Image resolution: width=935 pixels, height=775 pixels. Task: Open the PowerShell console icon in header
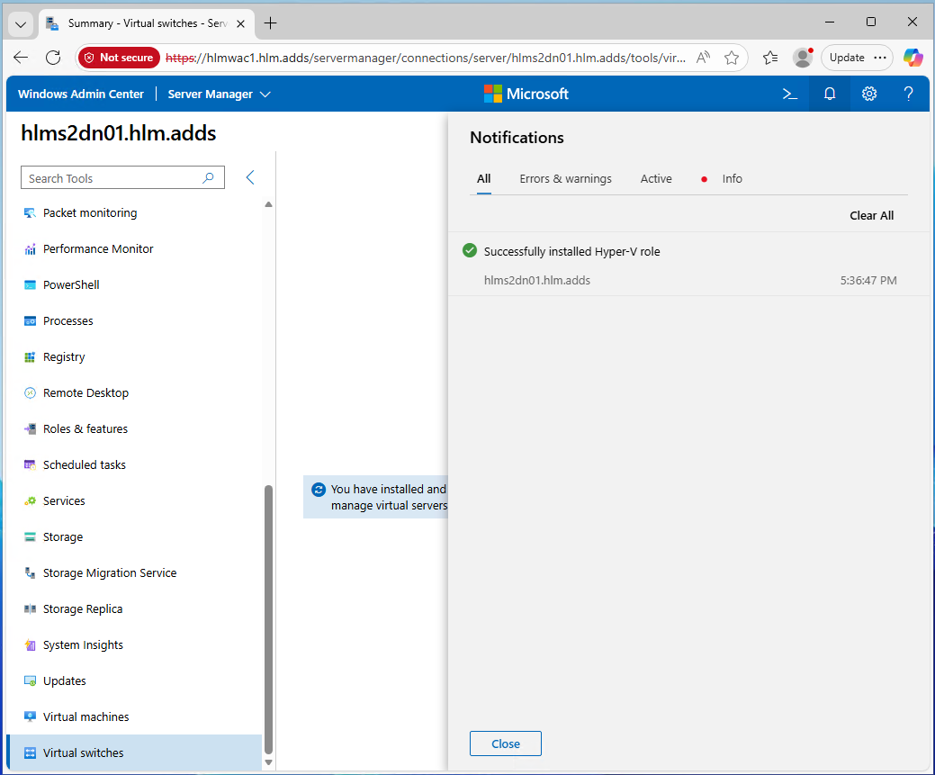click(x=789, y=94)
